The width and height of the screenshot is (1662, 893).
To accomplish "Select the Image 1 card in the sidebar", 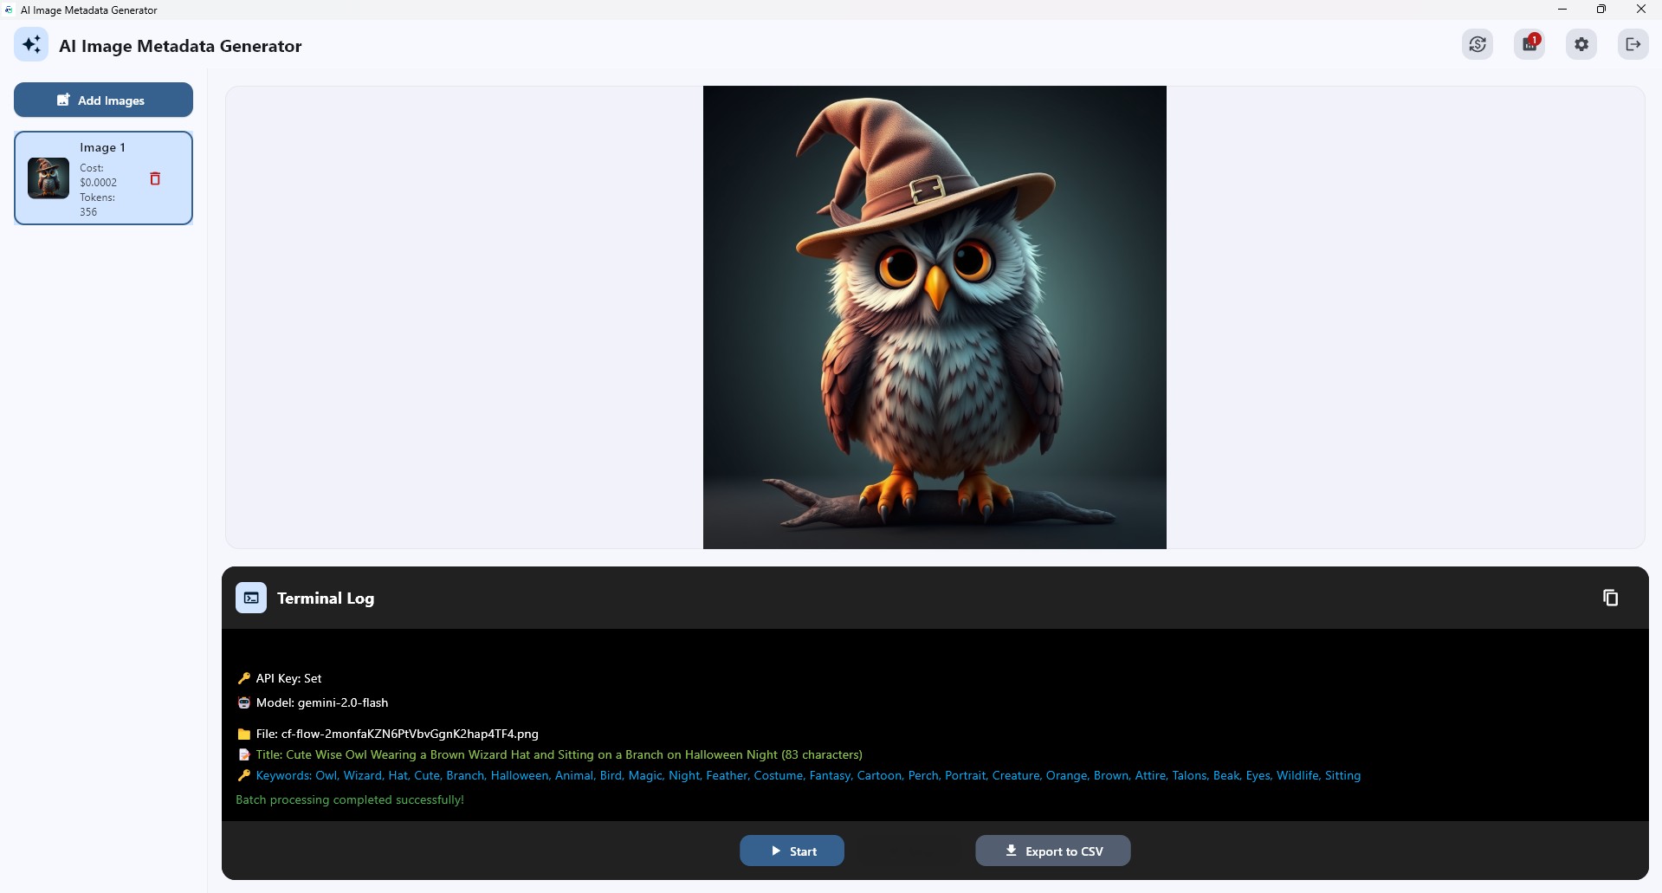I will pyautogui.click(x=103, y=178).
